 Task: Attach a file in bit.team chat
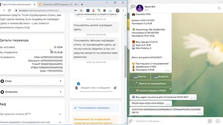77,88
